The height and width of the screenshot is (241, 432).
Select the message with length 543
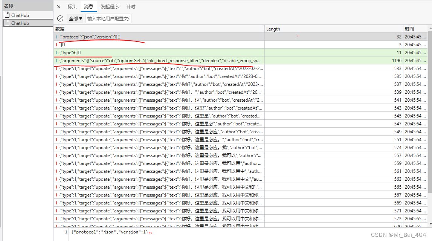pyautogui.click(x=241, y=108)
